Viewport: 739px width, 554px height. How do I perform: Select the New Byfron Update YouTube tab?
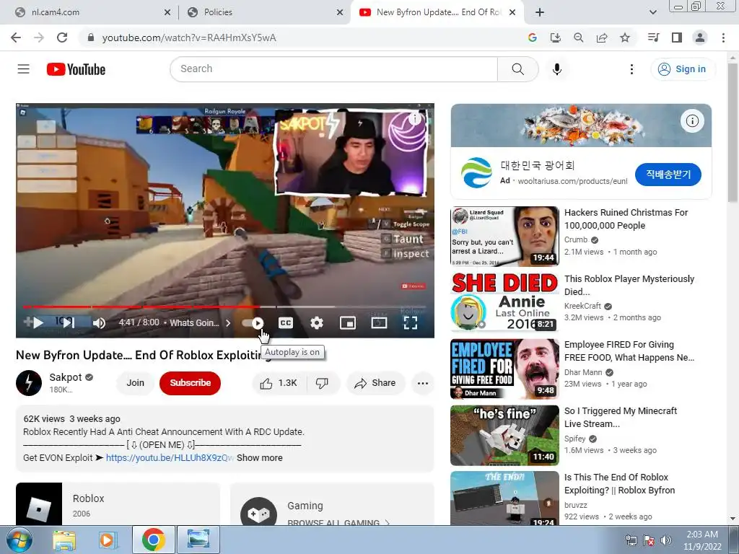pos(438,12)
